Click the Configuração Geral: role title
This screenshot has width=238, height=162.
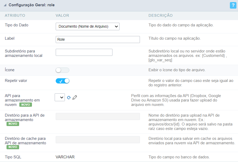(32, 5)
